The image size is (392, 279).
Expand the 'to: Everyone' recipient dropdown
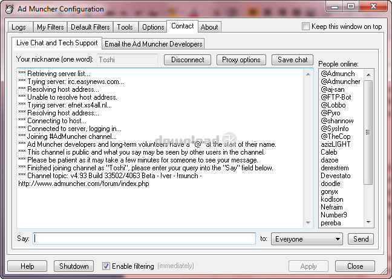tap(307, 239)
